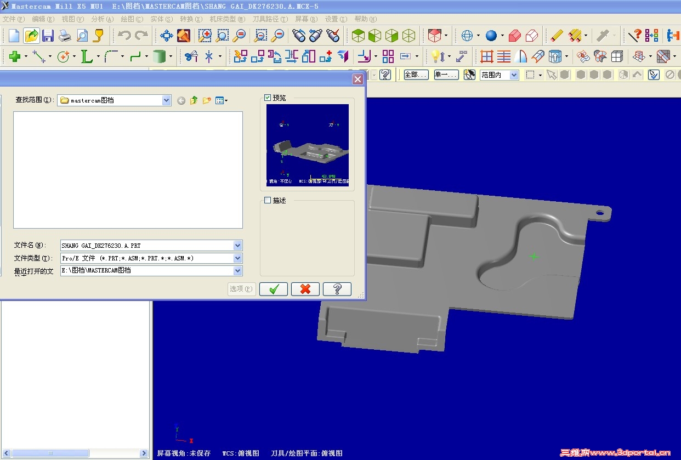This screenshot has height=460, width=681.
Task: Click the Create line icon
Action: coord(39,56)
